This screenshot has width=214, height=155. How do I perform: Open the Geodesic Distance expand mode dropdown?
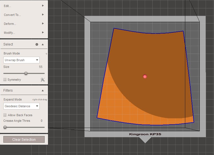(x=21, y=106)
